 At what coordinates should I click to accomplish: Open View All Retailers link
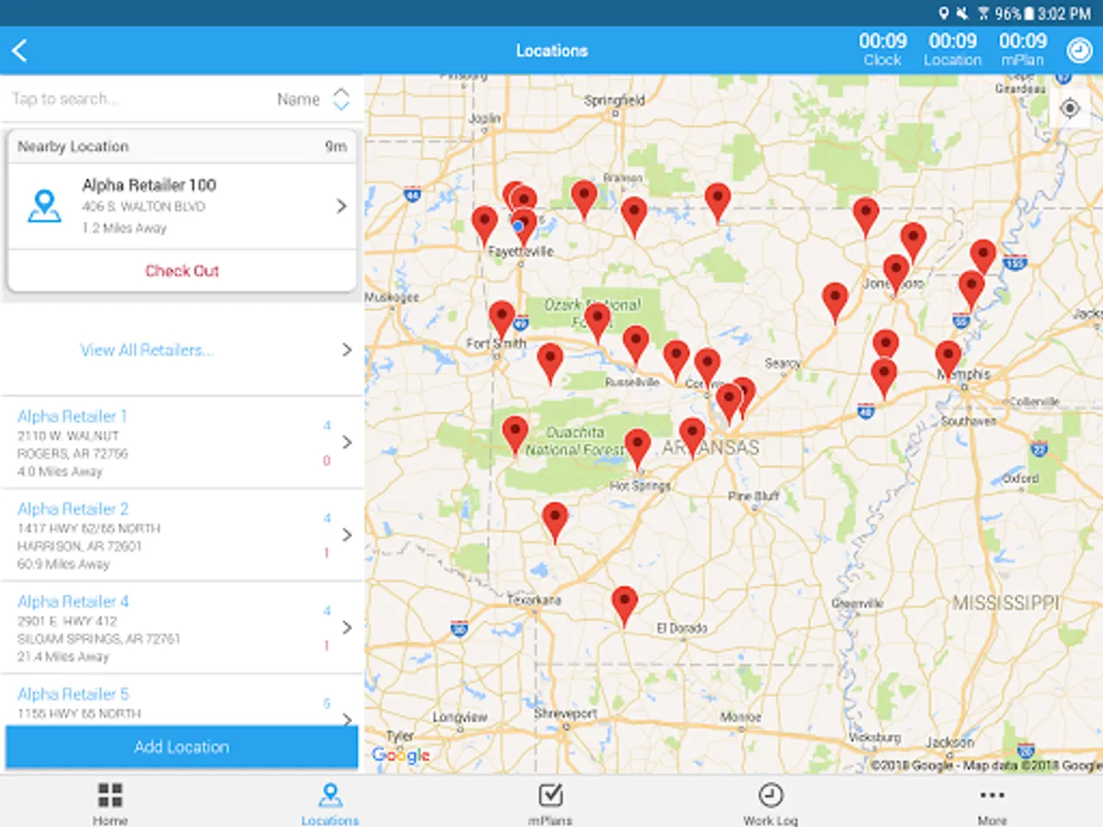pyautogui.click(x=147, y=350)
